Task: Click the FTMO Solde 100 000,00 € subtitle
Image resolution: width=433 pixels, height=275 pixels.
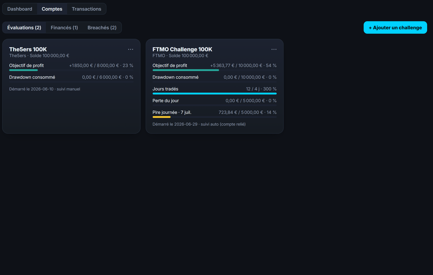Action: click(x=181, y=56)
